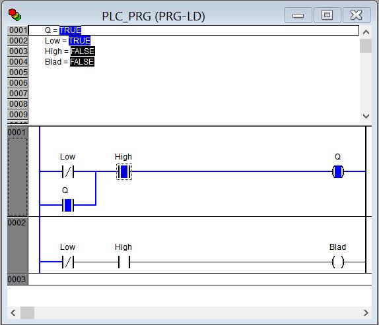Screen dimensions: 379x325
Task: Select the negated High contact in network 0001
Action: (124, 171)
